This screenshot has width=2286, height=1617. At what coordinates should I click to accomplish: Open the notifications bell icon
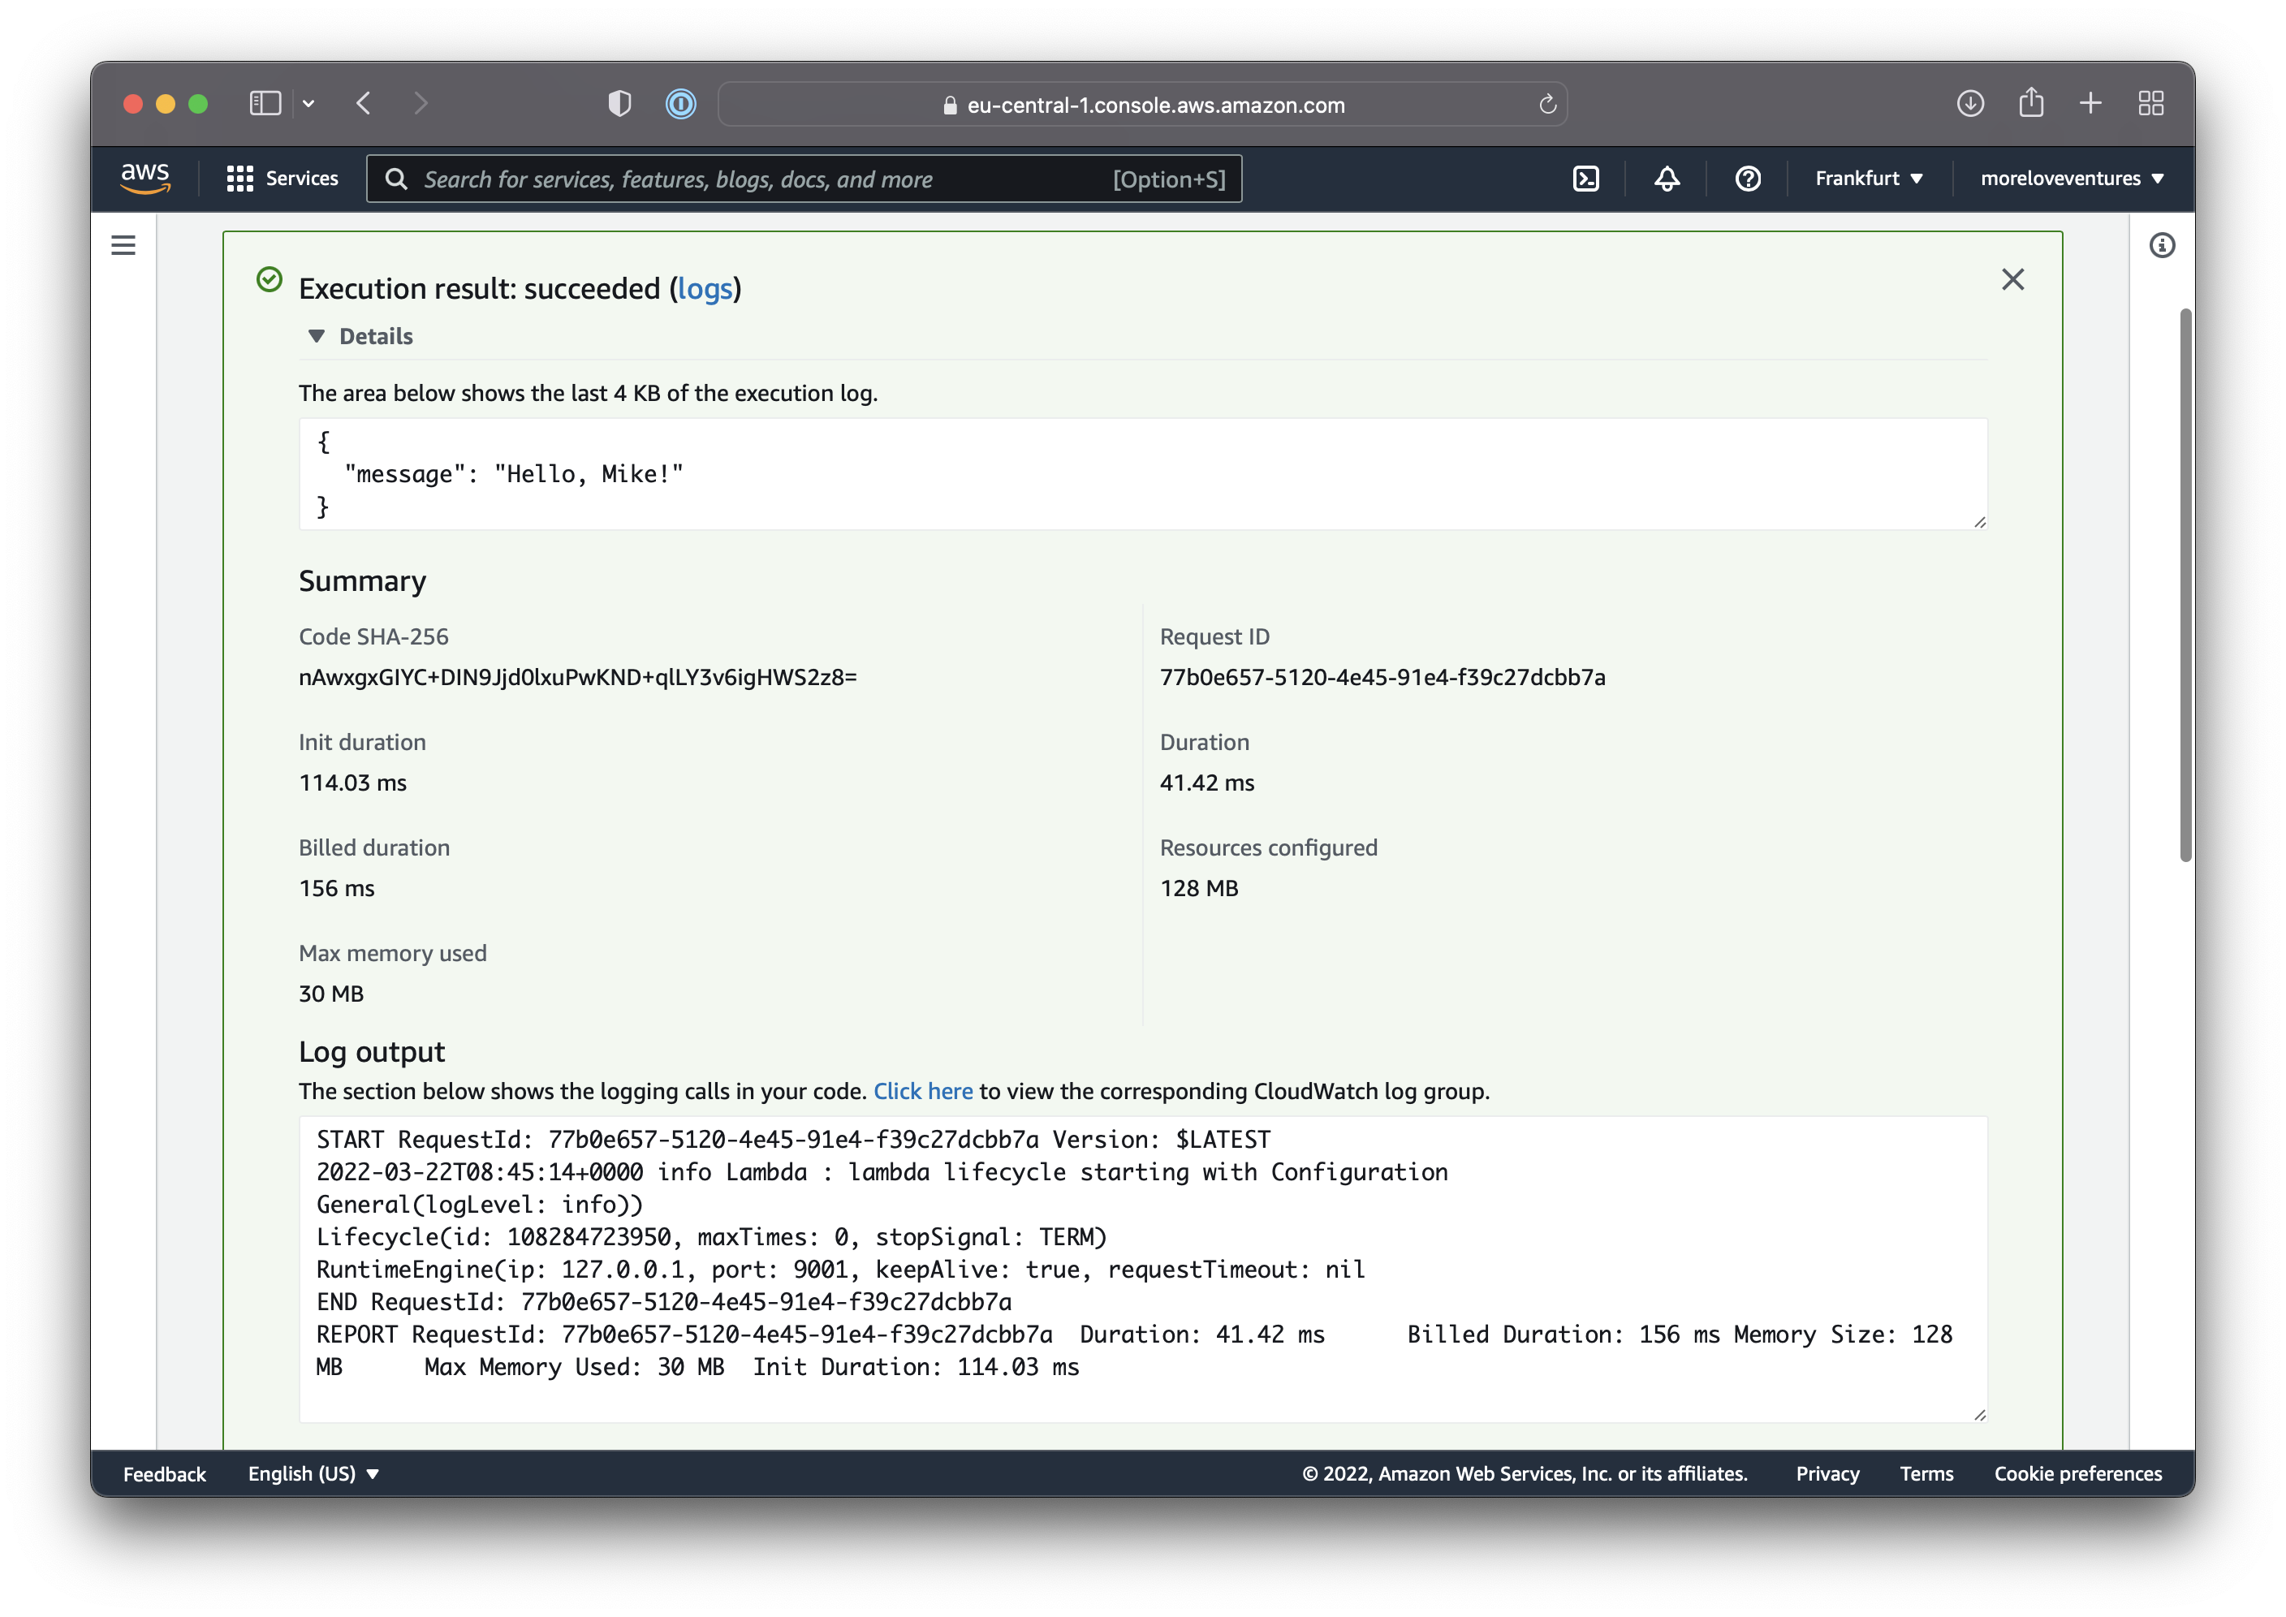[1667, 179]
